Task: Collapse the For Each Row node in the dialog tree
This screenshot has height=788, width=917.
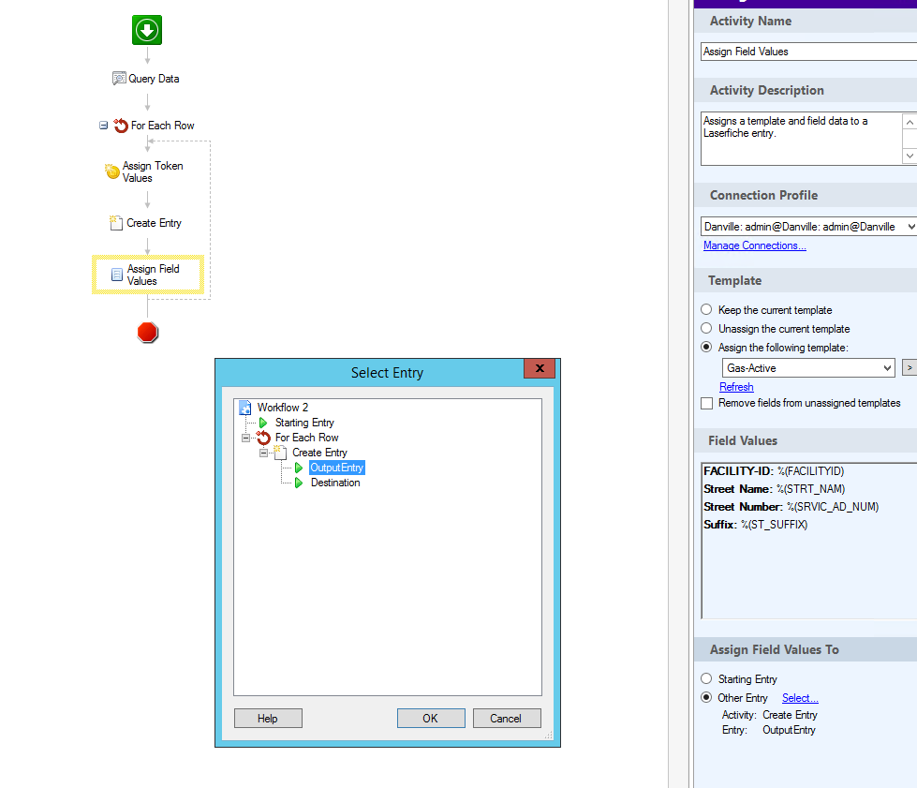Action: (x=246, y=438)
